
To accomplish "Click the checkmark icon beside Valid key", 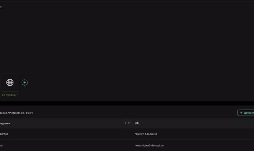I will [x=3, y=95].
